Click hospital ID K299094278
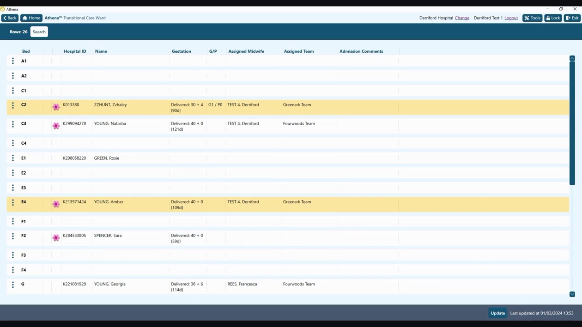 74,124
